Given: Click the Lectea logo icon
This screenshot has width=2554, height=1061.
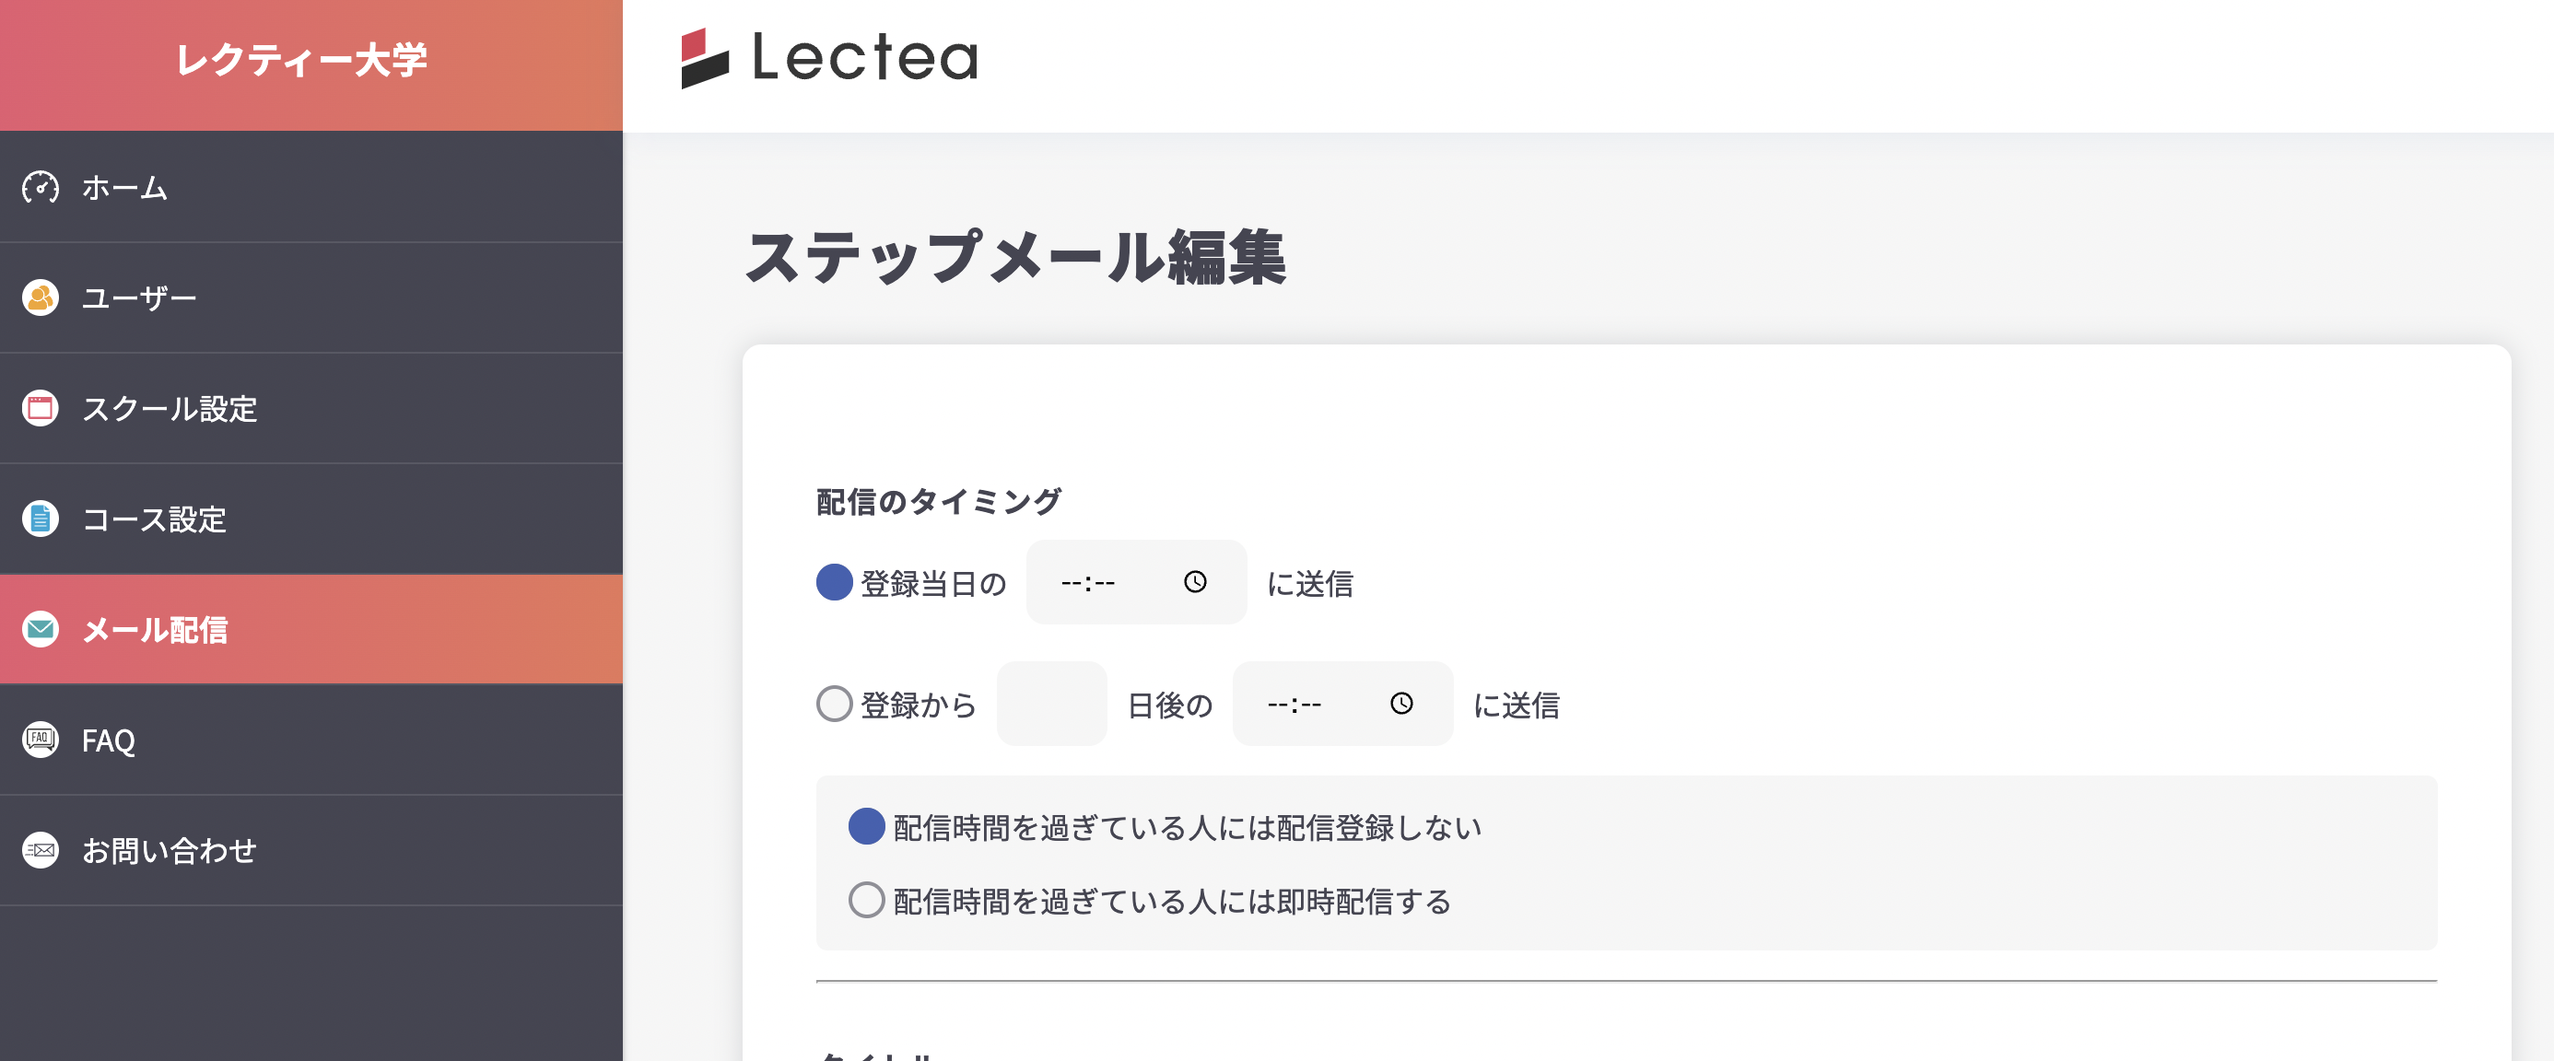Looking at the screenshot, I should coord(705,58).
